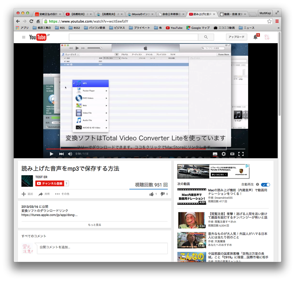Screen dimensions: 295x281
Task: Open the notifications bell
Action: [255, 37]
